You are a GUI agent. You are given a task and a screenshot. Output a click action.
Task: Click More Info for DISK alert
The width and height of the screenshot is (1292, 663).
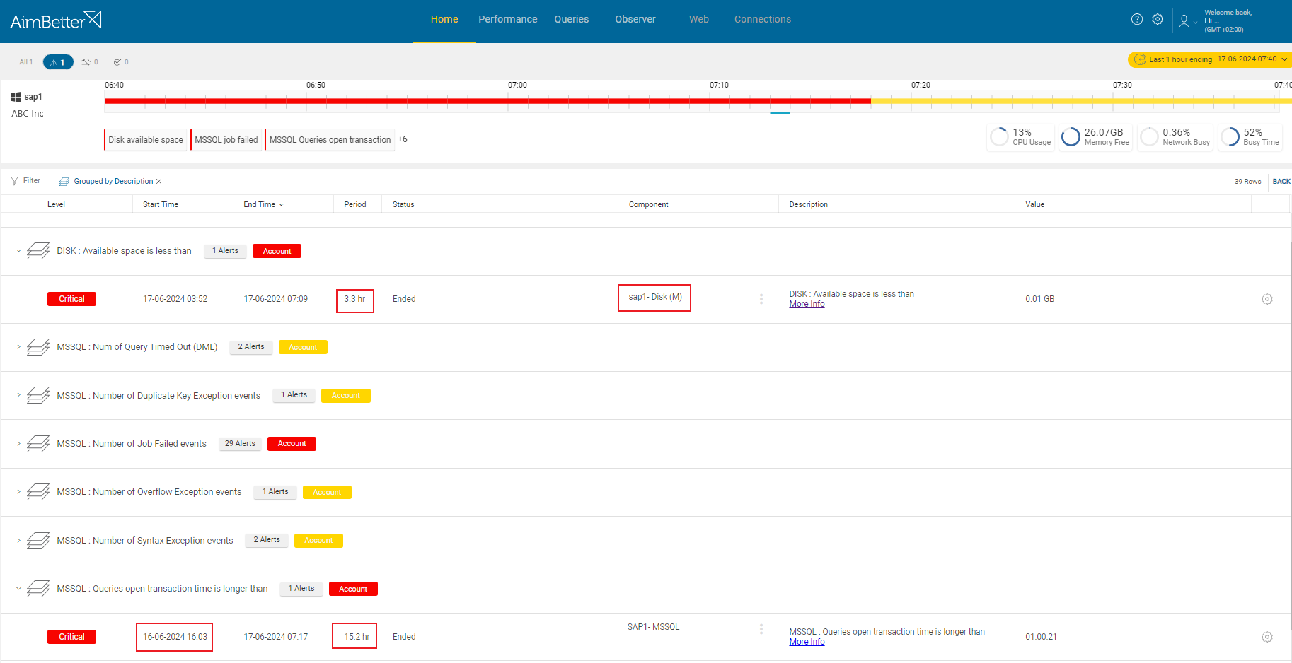807,304
